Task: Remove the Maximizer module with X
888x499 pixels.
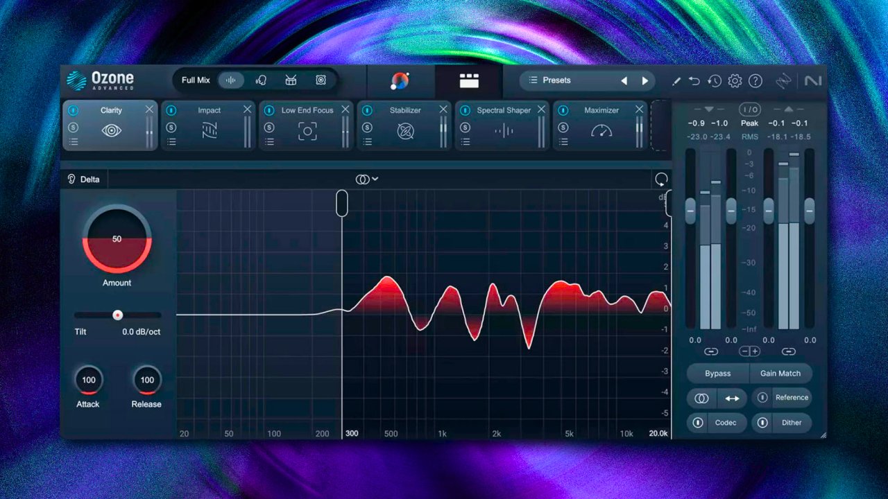Action: [640, 110]
